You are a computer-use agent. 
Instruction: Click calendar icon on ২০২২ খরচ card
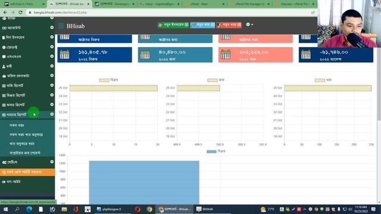point(226,55)
